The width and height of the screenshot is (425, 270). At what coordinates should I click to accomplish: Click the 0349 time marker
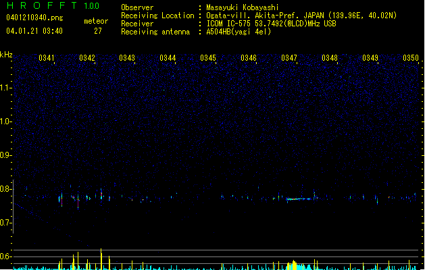pyautogui.click(x=370, y=58)
